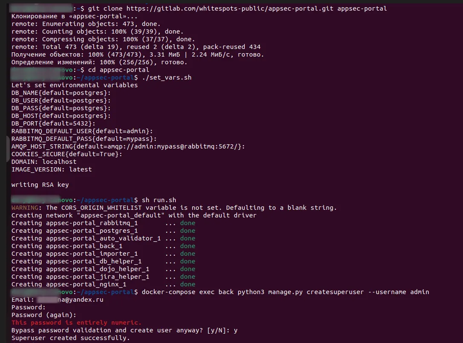Viewport: 463px width, 343px height.
Task: Click the 'Superuser created successfully.' message
Action: point(71,338)
